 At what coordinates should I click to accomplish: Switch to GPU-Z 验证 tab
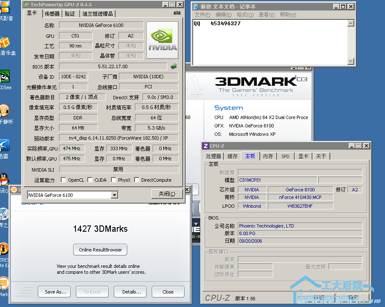click(70, 14)
